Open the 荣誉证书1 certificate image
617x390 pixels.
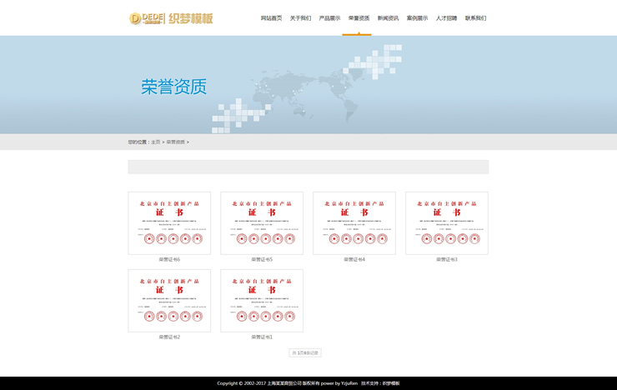click(262, 300)
